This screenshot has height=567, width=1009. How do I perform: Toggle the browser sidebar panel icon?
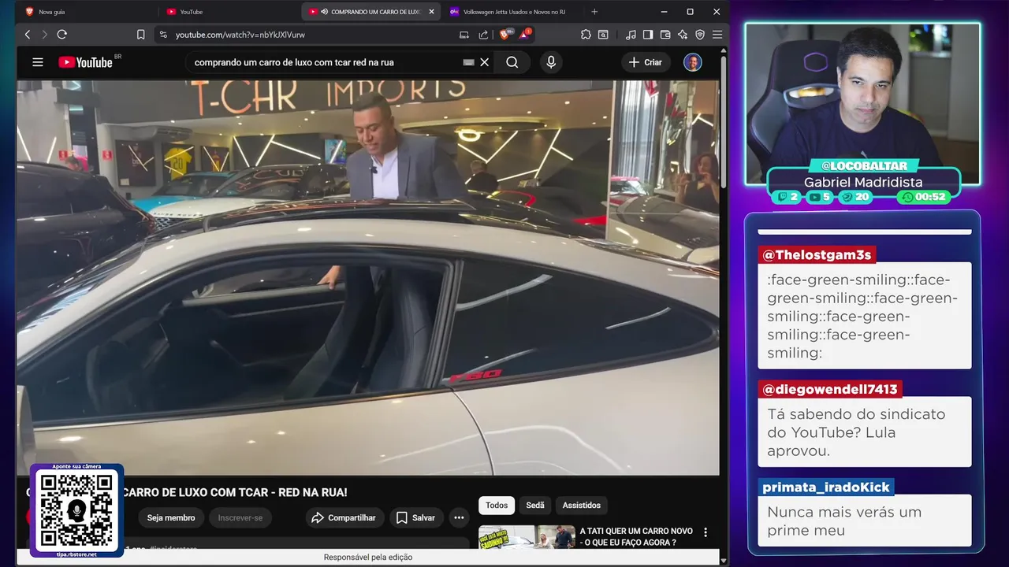coord(648,35)
